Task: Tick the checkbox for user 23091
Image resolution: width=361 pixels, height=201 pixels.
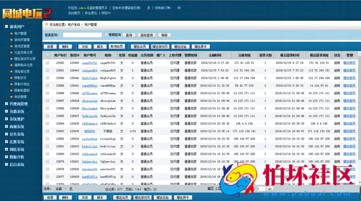Action: (x=48, y=70)
